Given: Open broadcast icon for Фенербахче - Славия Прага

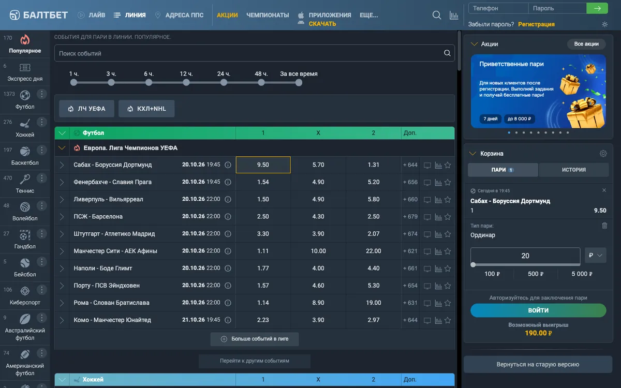Looking at the screenshot, I should (427, 182).
